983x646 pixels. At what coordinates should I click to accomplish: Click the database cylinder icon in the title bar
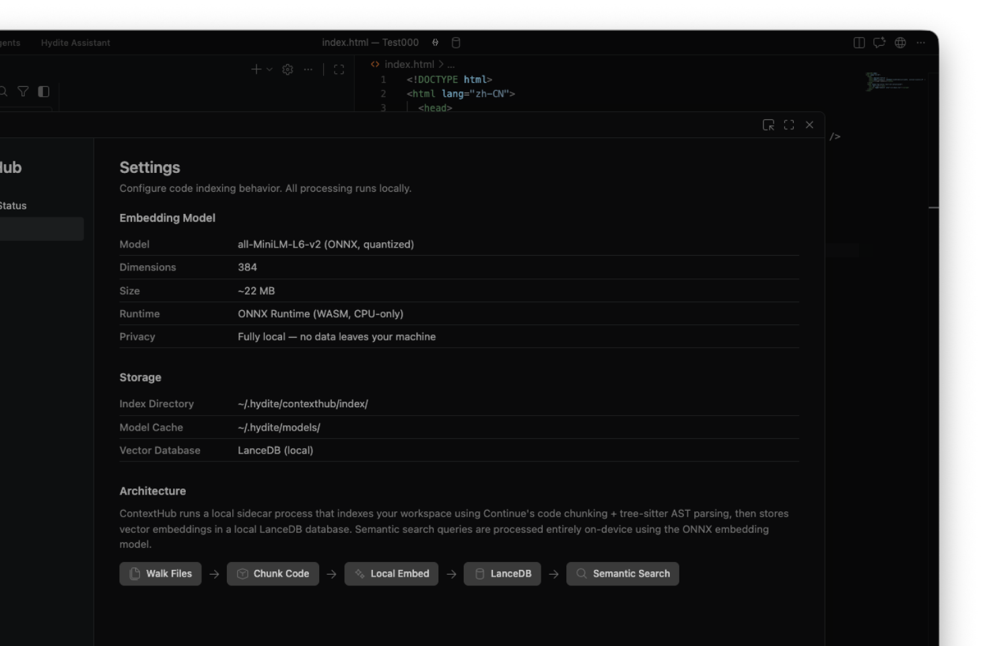(x=456, y=42)
